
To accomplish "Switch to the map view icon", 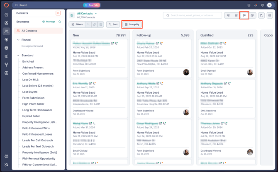I will pyautogui.click(x=252, y=15).
